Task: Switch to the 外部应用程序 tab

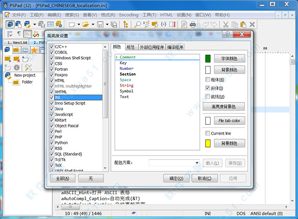Action: 152,48
